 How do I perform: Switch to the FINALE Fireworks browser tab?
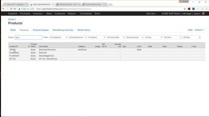pos(68,5)
